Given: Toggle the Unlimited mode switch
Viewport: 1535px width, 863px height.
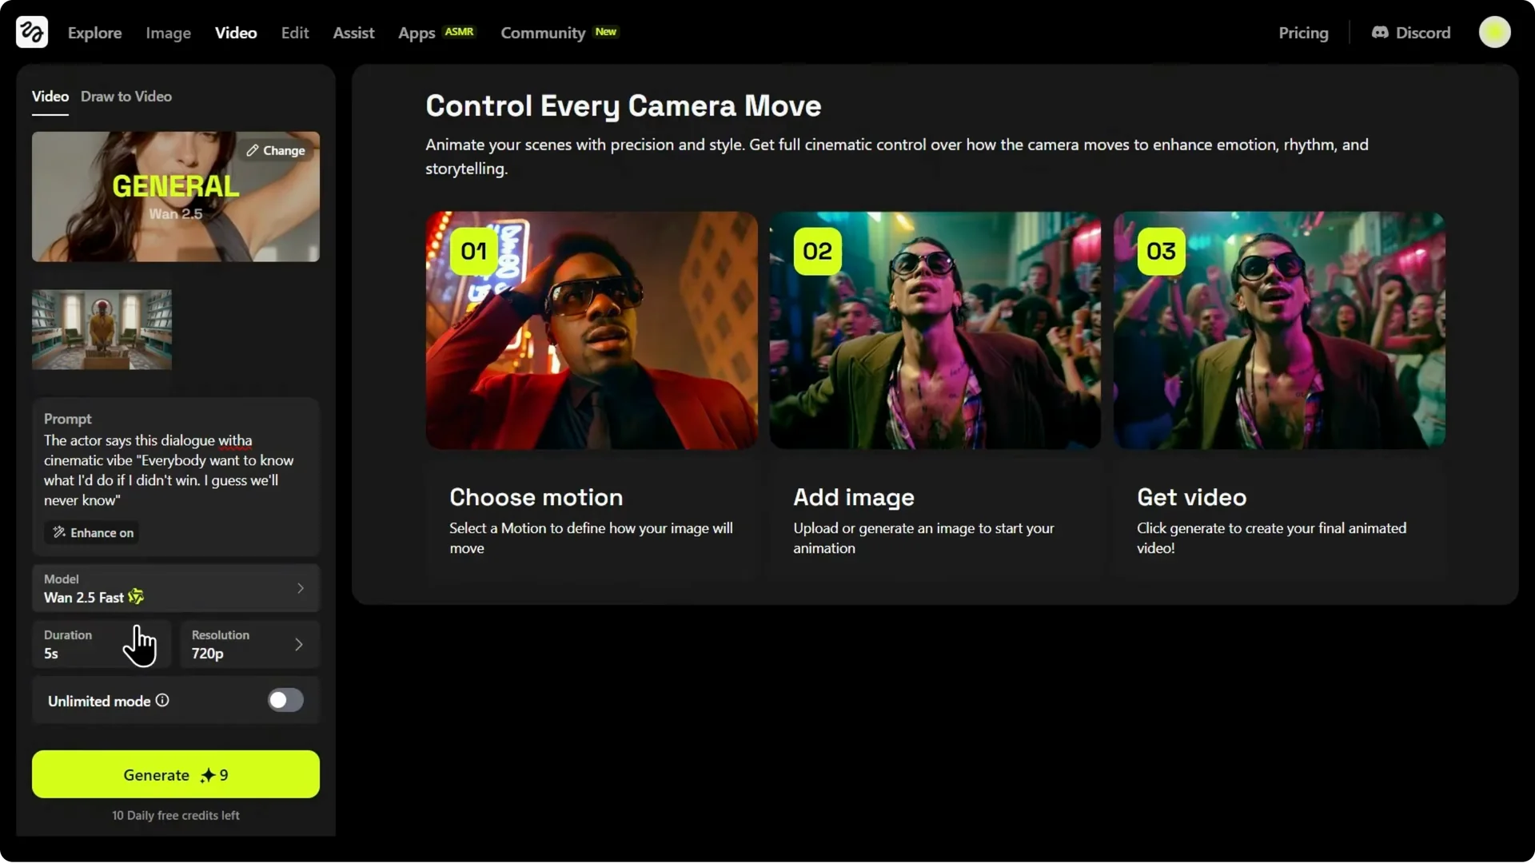Looking at the screenshot, I should click(285, 700).
